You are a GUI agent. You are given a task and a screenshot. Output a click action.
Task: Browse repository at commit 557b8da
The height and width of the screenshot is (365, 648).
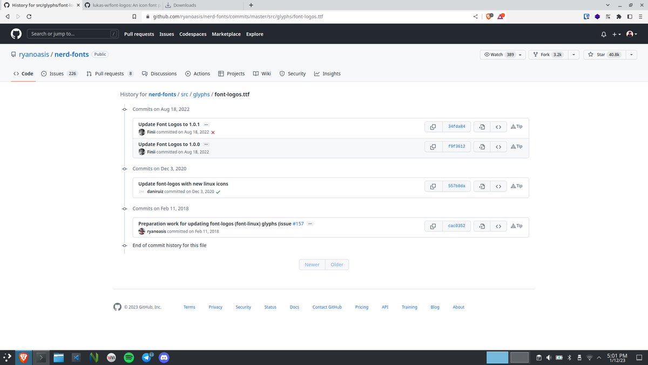[x=498, y=186]
